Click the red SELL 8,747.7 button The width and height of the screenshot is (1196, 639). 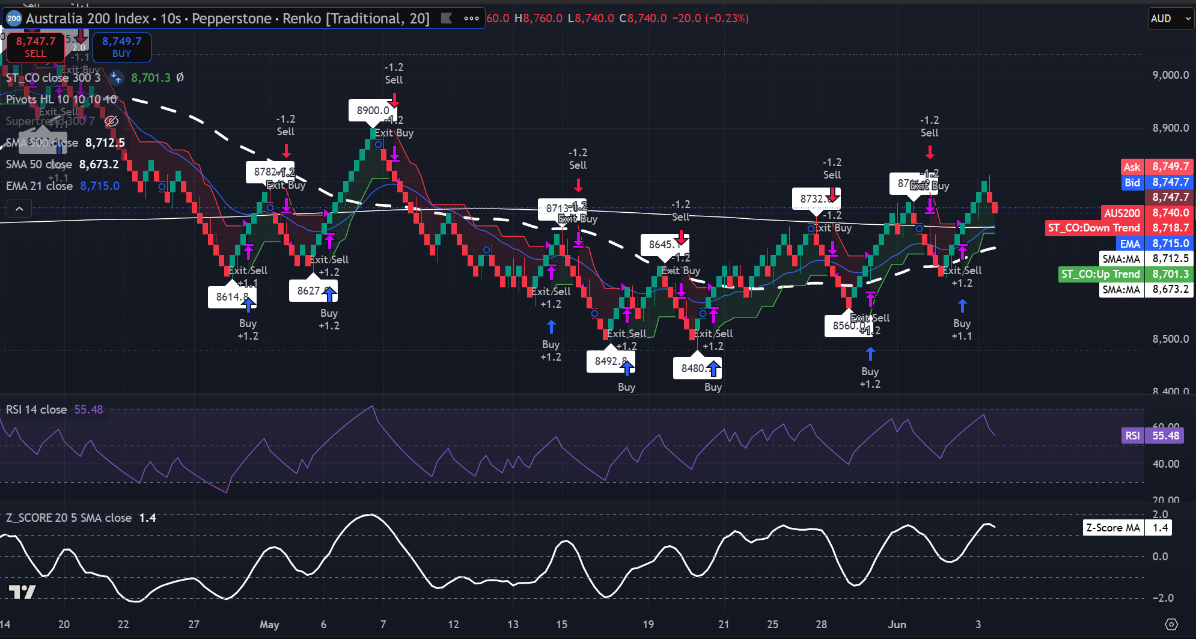[35, 47]
